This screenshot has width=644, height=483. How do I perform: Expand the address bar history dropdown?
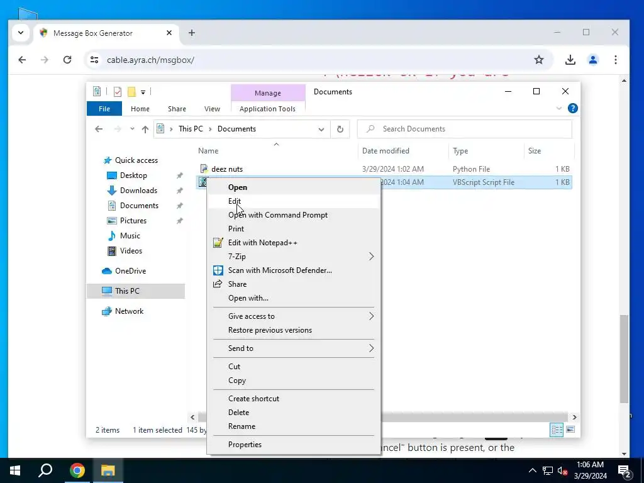[321, 130]
